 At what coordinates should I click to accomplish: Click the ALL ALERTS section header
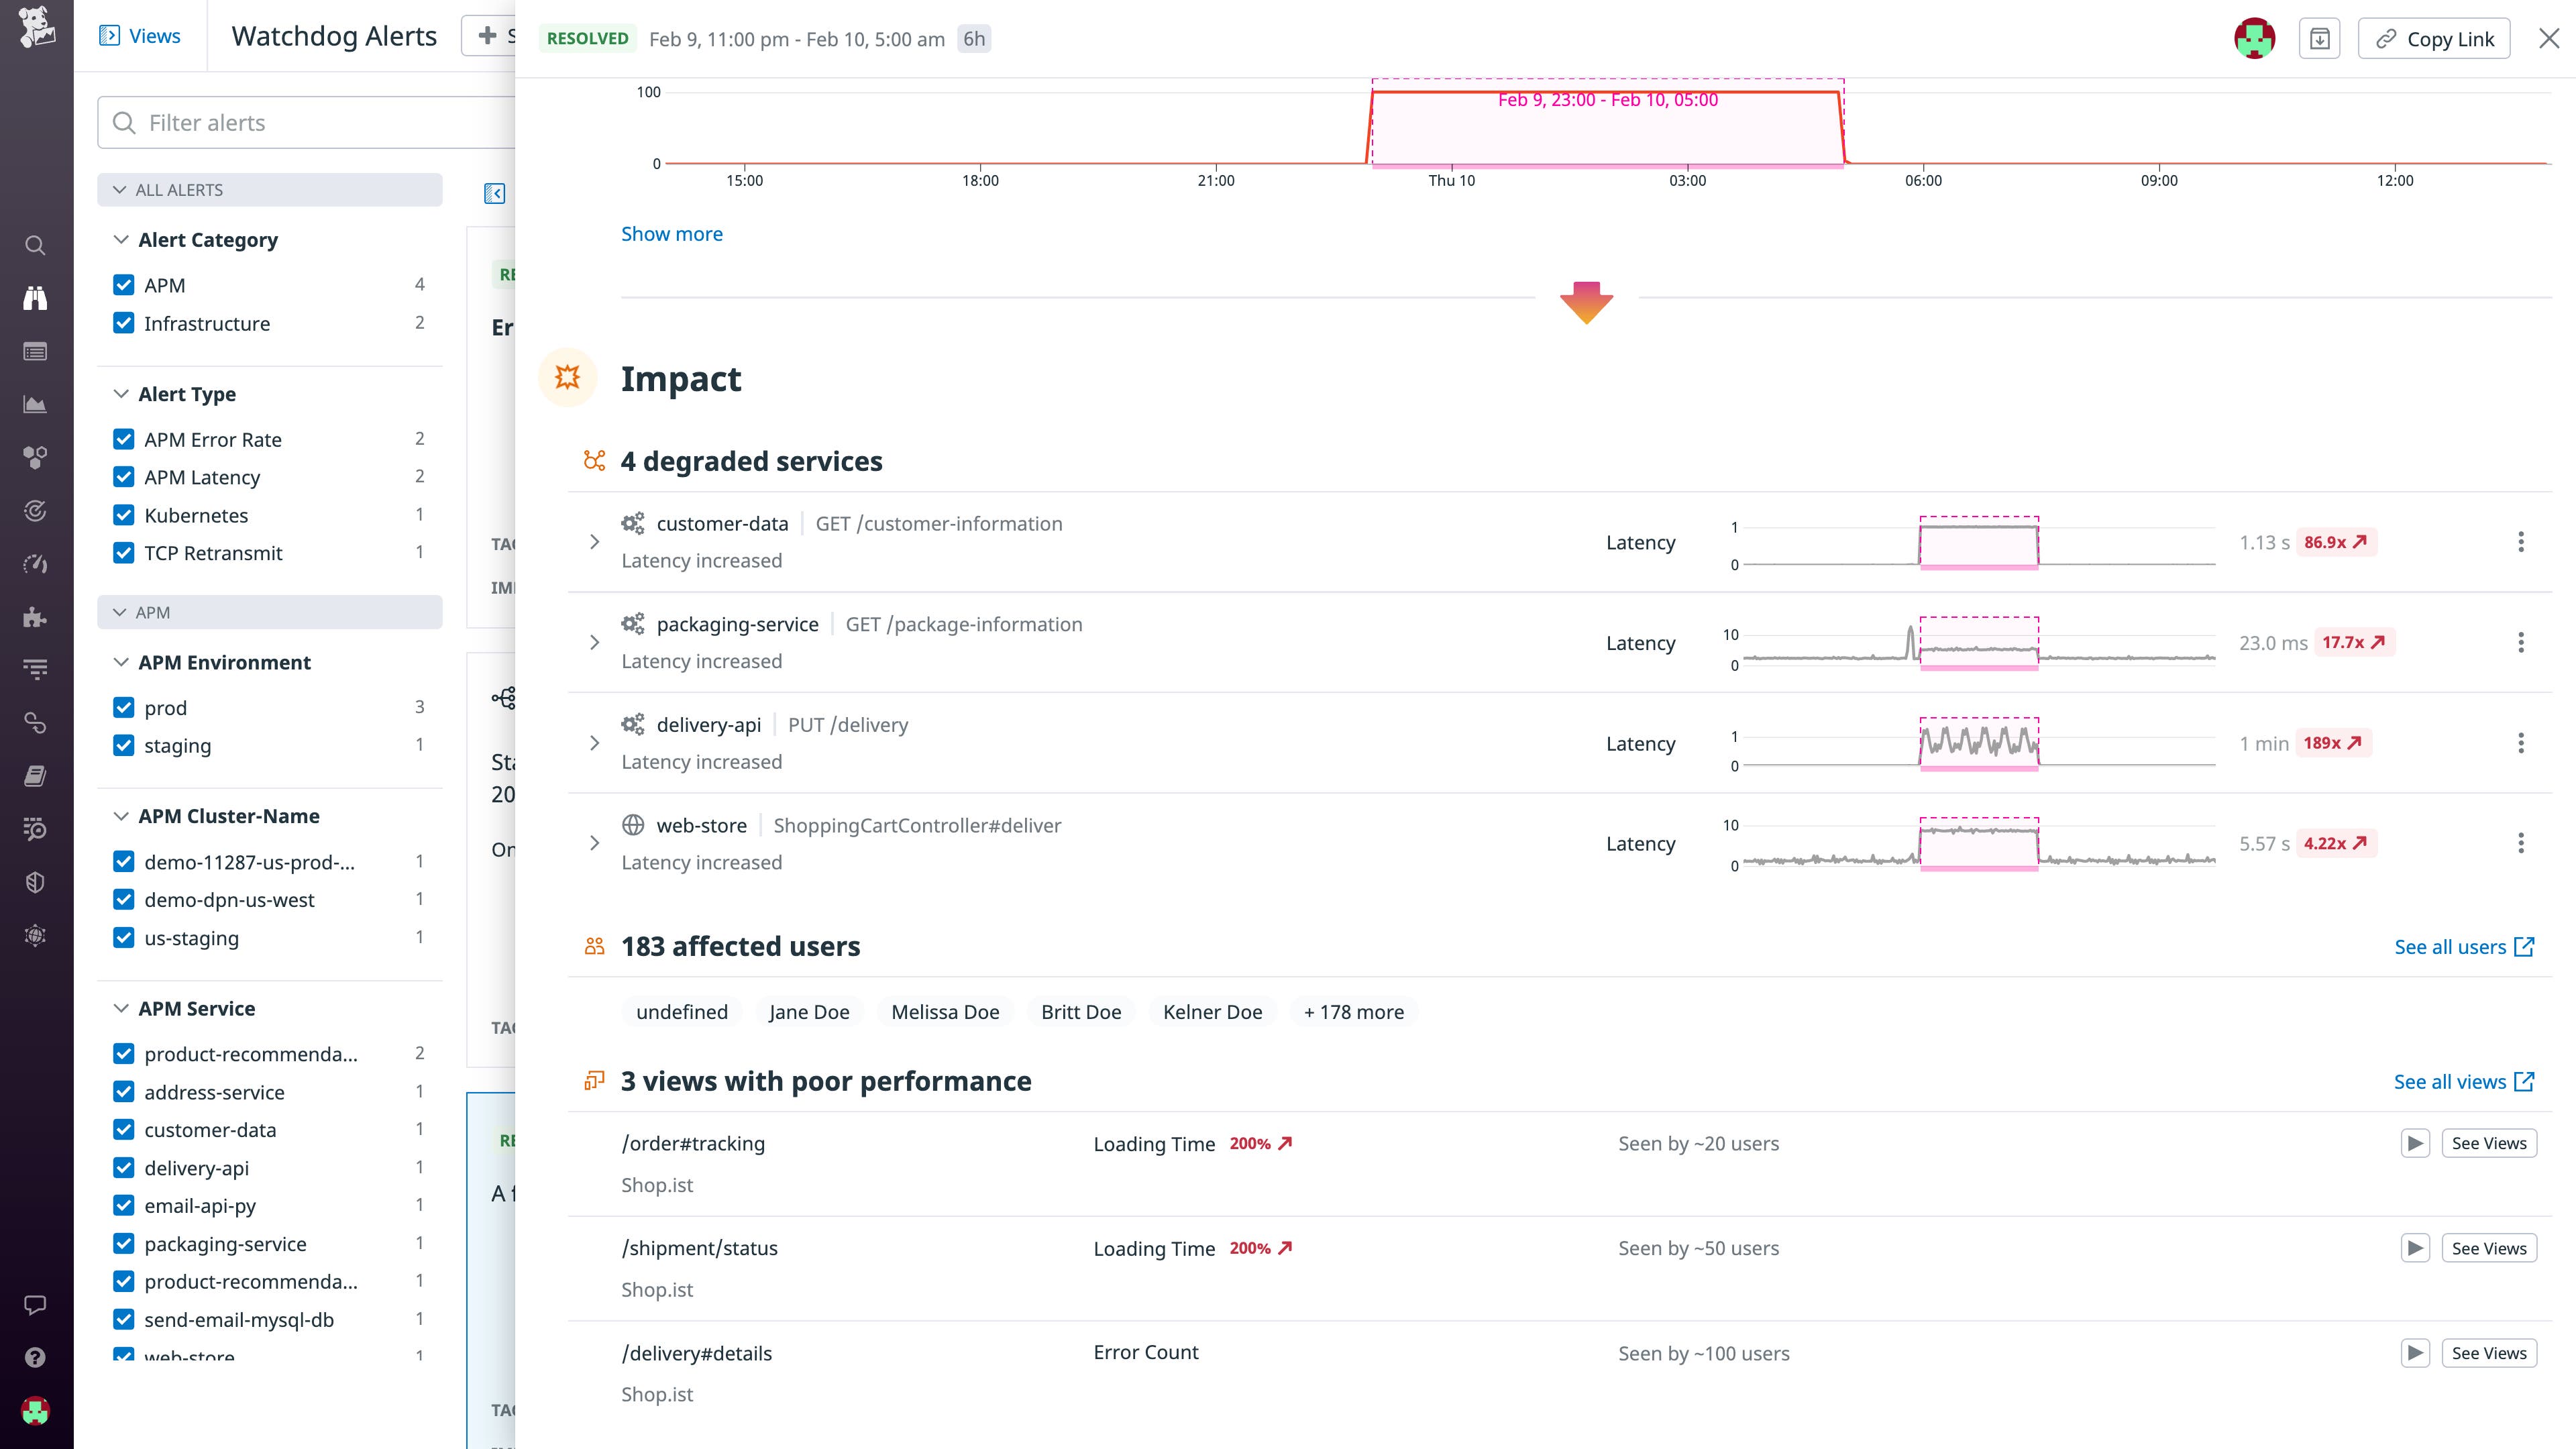181,189
